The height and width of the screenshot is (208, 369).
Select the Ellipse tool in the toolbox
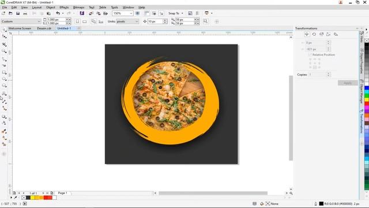click(x=4, y=79)
